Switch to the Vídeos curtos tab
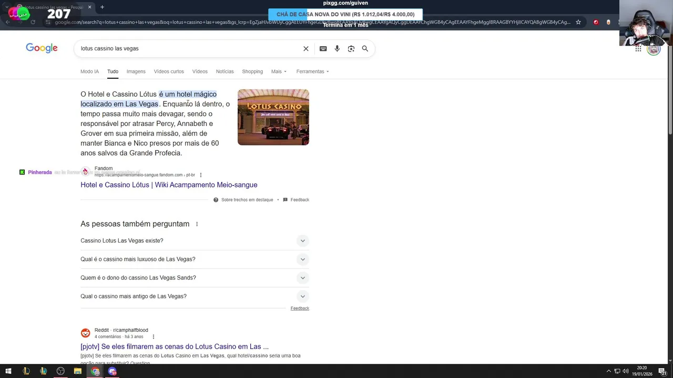This screenshot has width=673, height=378. point(169,71)
